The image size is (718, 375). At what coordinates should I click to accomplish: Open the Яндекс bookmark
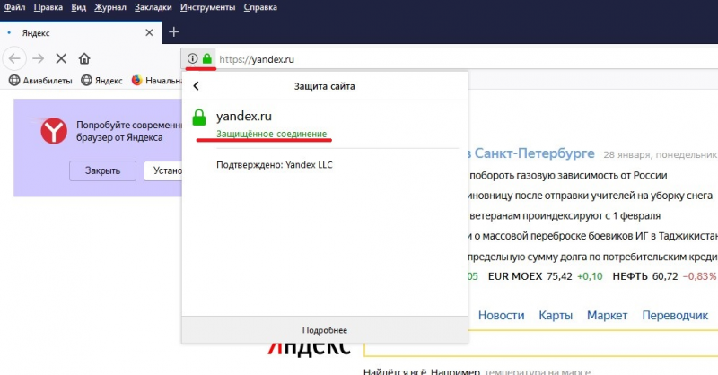click(101, 81)
